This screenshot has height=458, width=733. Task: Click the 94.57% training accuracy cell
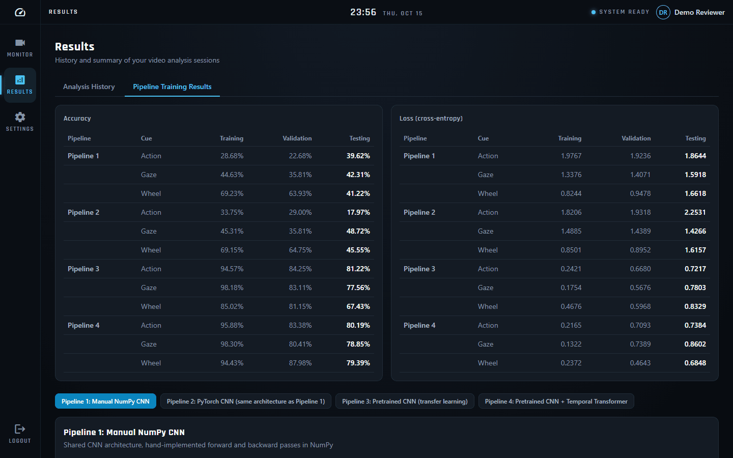pos(232,269)
